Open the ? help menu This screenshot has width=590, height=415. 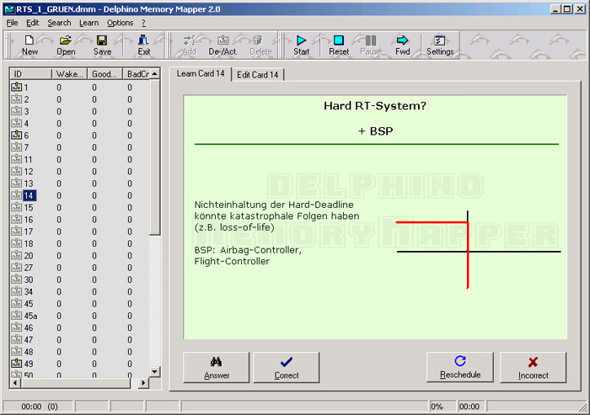pyautogui.click(x=143, y=23)
